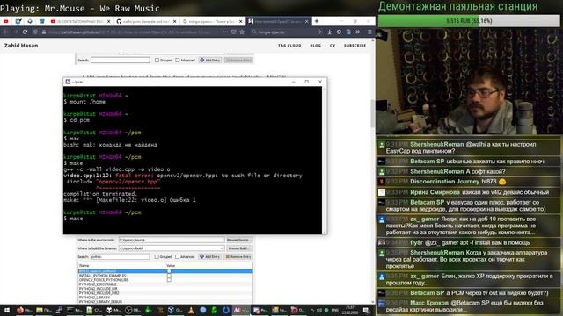
Task: Click the terminal window vertical scrollbar
Action: [x=325, y=160]
